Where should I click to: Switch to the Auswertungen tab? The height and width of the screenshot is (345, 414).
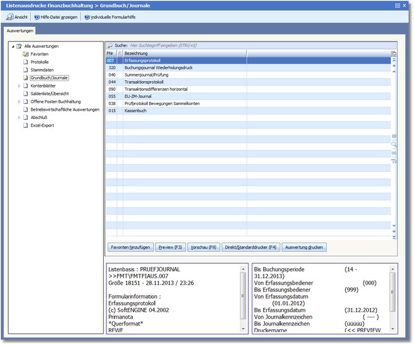pos(20,30)
